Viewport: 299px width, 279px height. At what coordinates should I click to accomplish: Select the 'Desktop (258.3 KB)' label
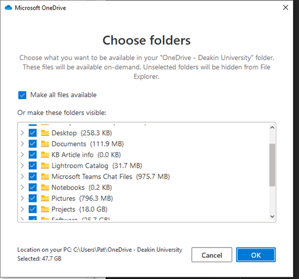(81, 133)
